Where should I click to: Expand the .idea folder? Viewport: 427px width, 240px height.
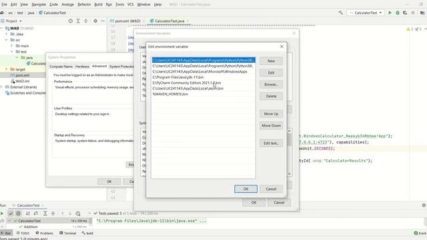coord(7,34)
